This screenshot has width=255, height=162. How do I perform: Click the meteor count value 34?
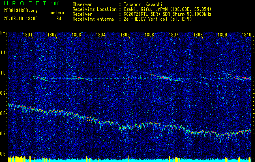[x=59, y=19]
